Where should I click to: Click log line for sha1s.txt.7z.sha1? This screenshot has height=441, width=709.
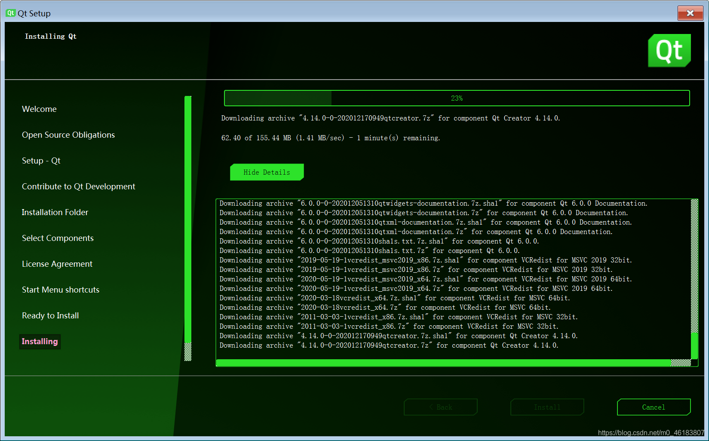click(x=379, y=241)
